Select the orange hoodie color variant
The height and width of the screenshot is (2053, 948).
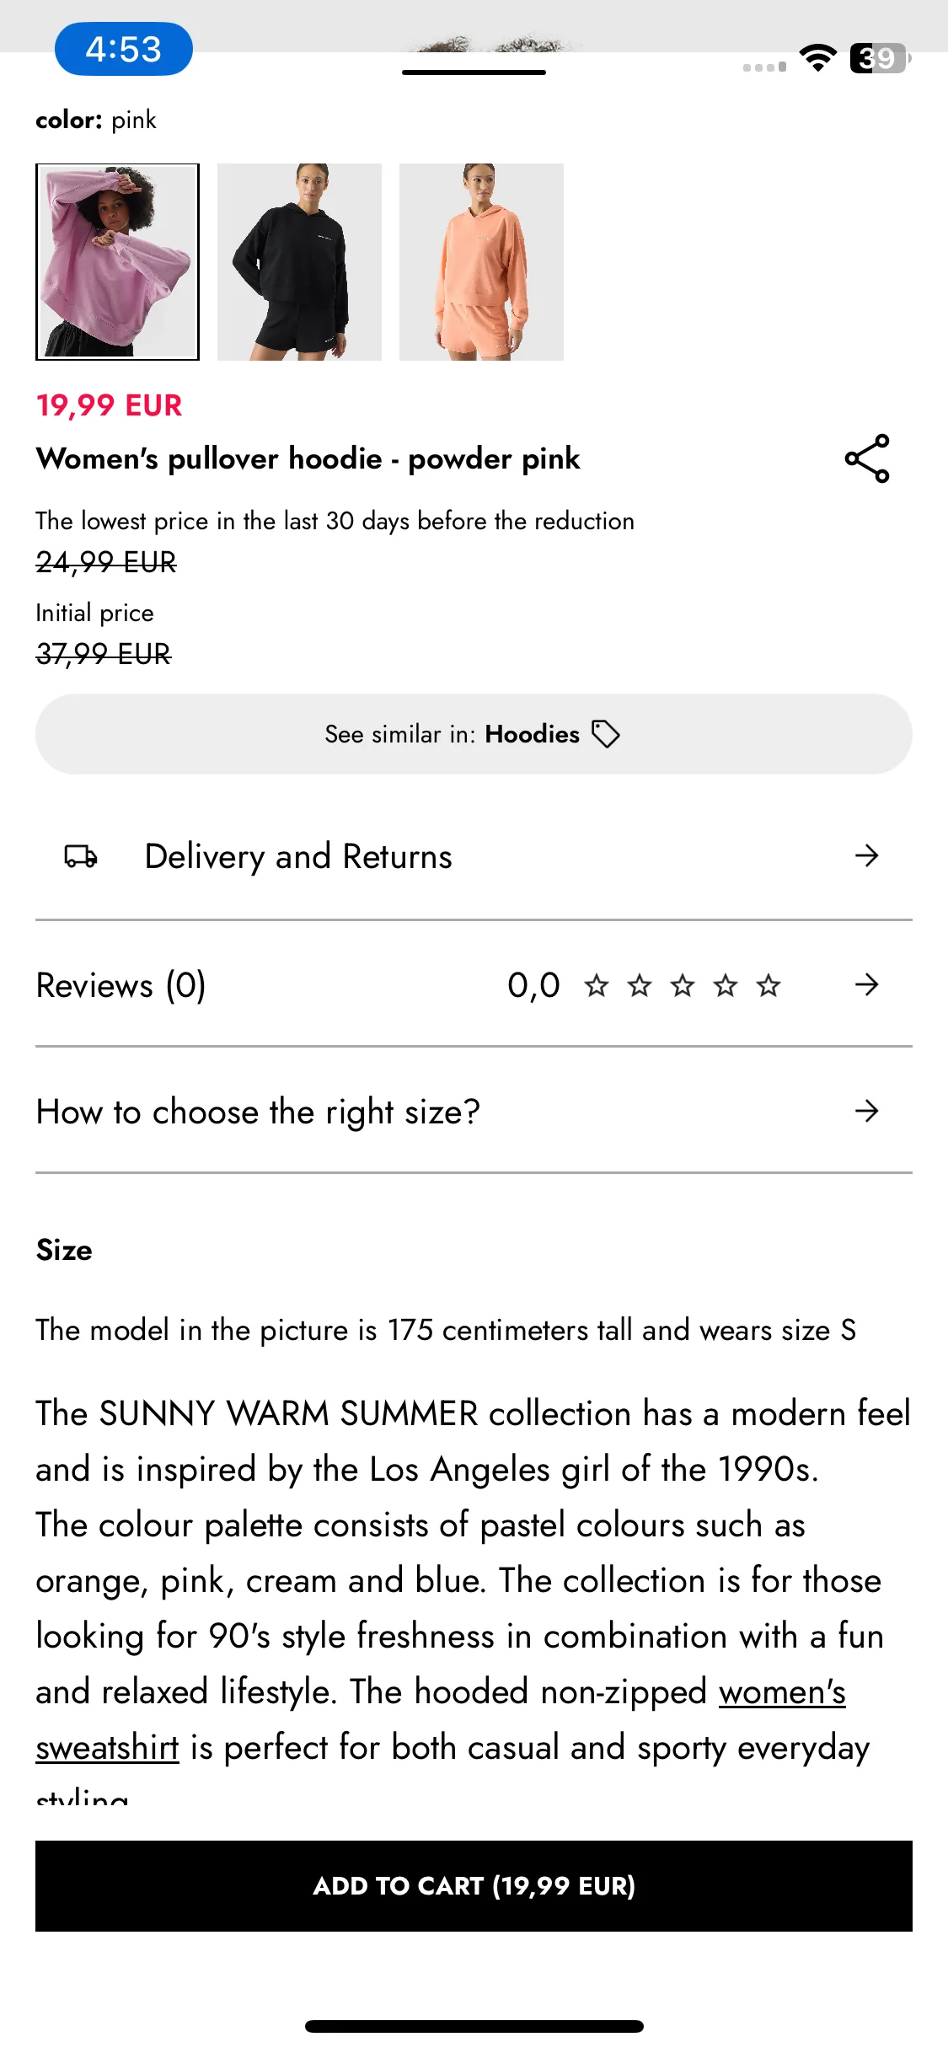pyautogui.click(x=481, y=262)
